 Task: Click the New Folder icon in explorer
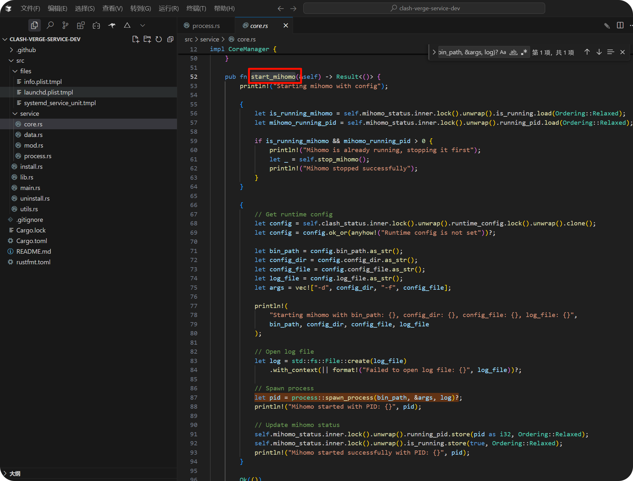pyautogui.click(x=147, y=39)
